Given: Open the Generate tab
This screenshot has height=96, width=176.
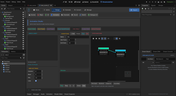Looking at the screenshot, I should (67, 10).
